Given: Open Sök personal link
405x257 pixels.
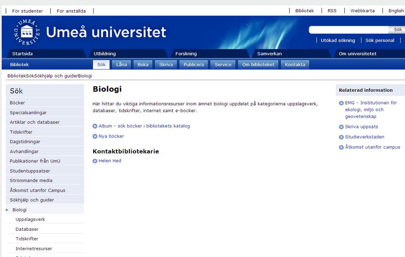Looking at the screenshot, I should pos(380,40).
